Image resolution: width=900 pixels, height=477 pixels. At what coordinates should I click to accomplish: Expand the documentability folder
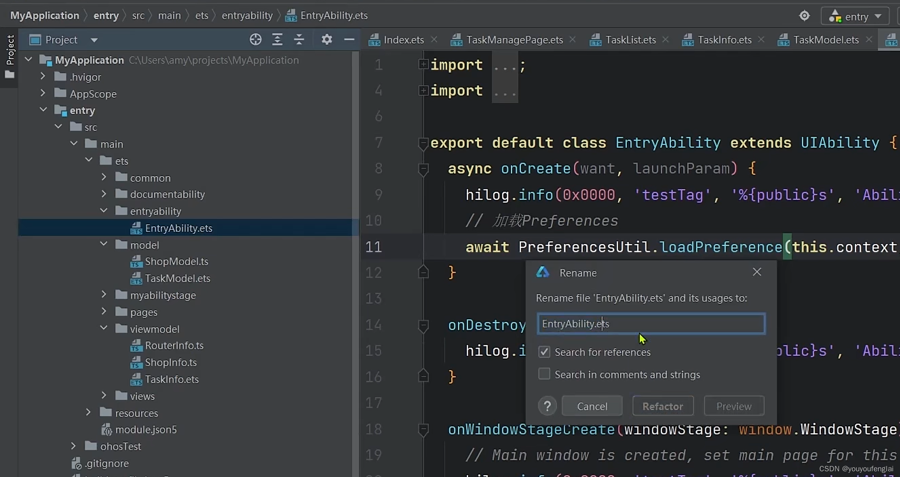coord(104,194)
